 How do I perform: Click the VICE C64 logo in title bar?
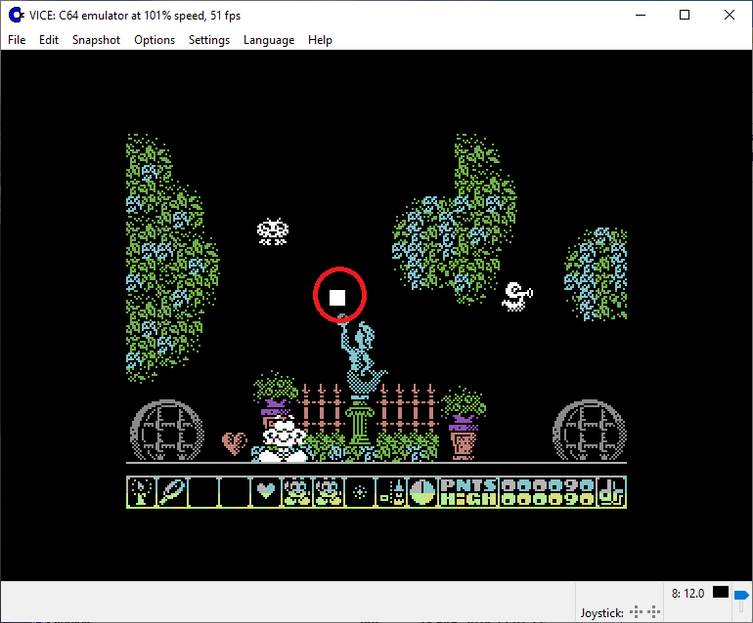(x=17, y=15)
